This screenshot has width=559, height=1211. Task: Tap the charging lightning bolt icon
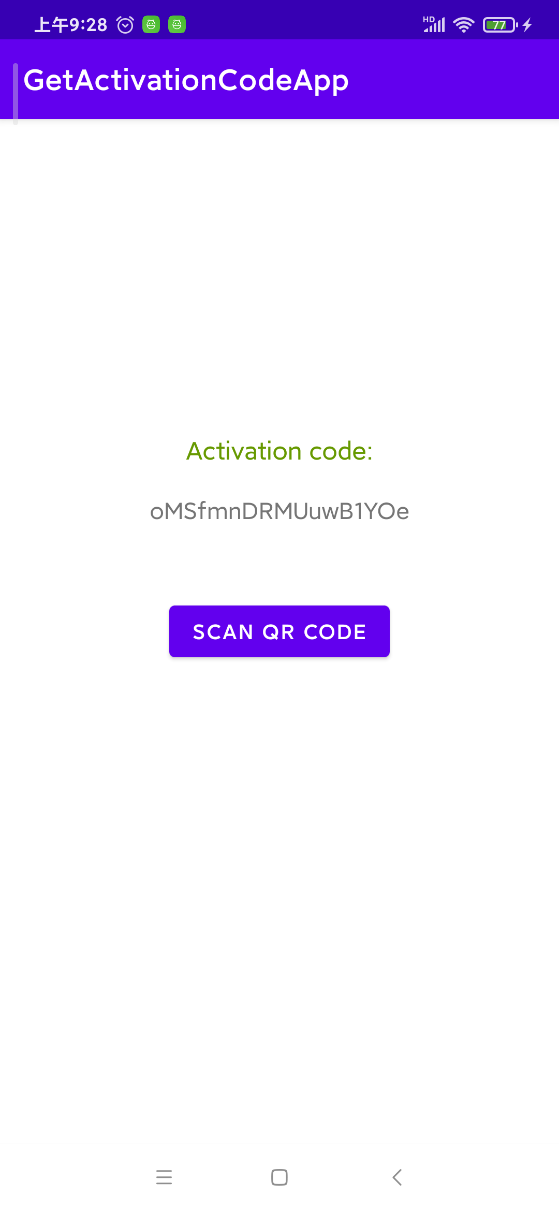pyautogui.click(x=527, y=25)
